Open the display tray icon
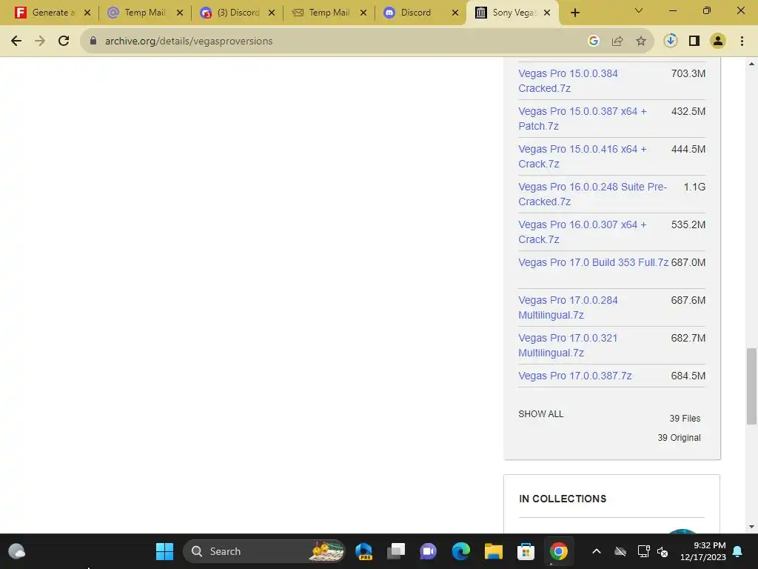The image size is (758, 569). (x=643, y=551)
